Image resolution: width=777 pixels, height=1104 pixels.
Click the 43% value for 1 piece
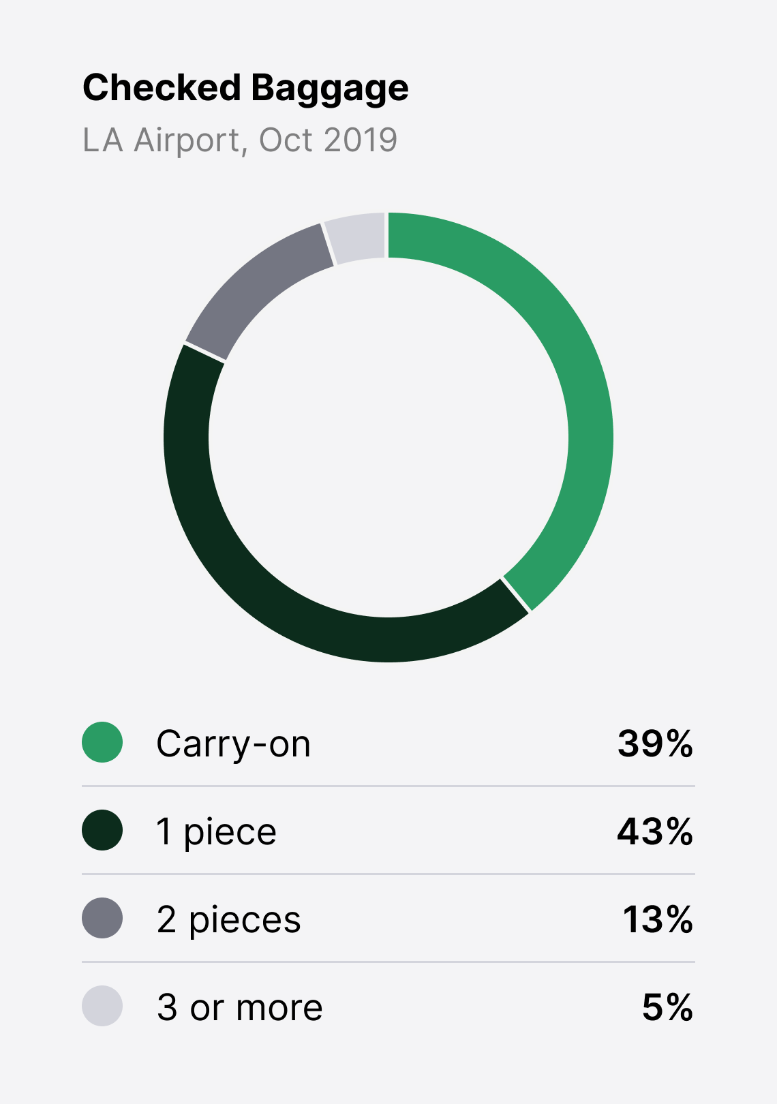click(655, 831)
